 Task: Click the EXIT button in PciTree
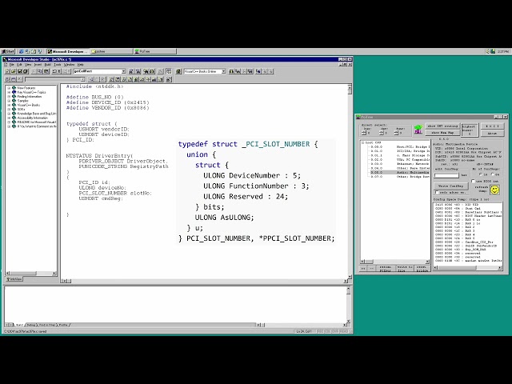pyautogui.click(x=492, y=126)
